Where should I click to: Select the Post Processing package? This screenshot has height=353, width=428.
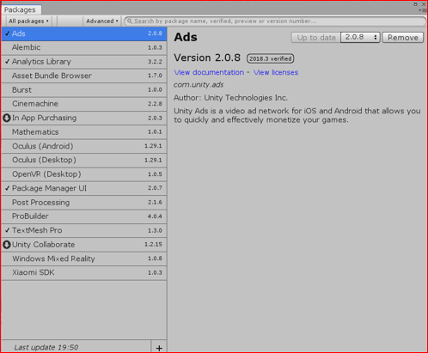(x=84, y=203)
